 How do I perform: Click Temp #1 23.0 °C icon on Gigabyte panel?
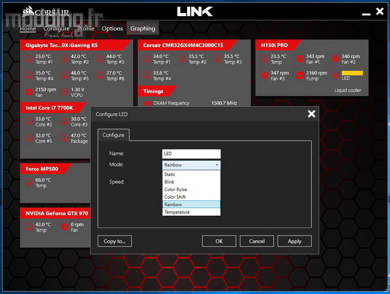click(29, 59)
